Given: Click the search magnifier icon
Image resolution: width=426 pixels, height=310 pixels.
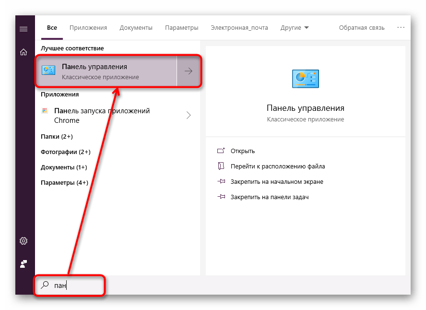Looking at the screenshot, I should click(45, 285).
